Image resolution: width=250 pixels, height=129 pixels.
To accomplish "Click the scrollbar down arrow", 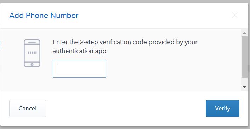I will click(x=244, y=87).
